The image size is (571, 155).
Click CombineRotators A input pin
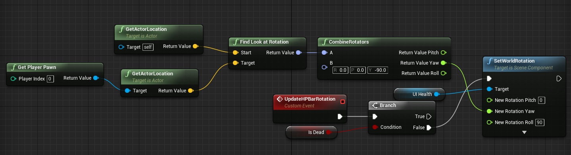click(x=324, y=52)
